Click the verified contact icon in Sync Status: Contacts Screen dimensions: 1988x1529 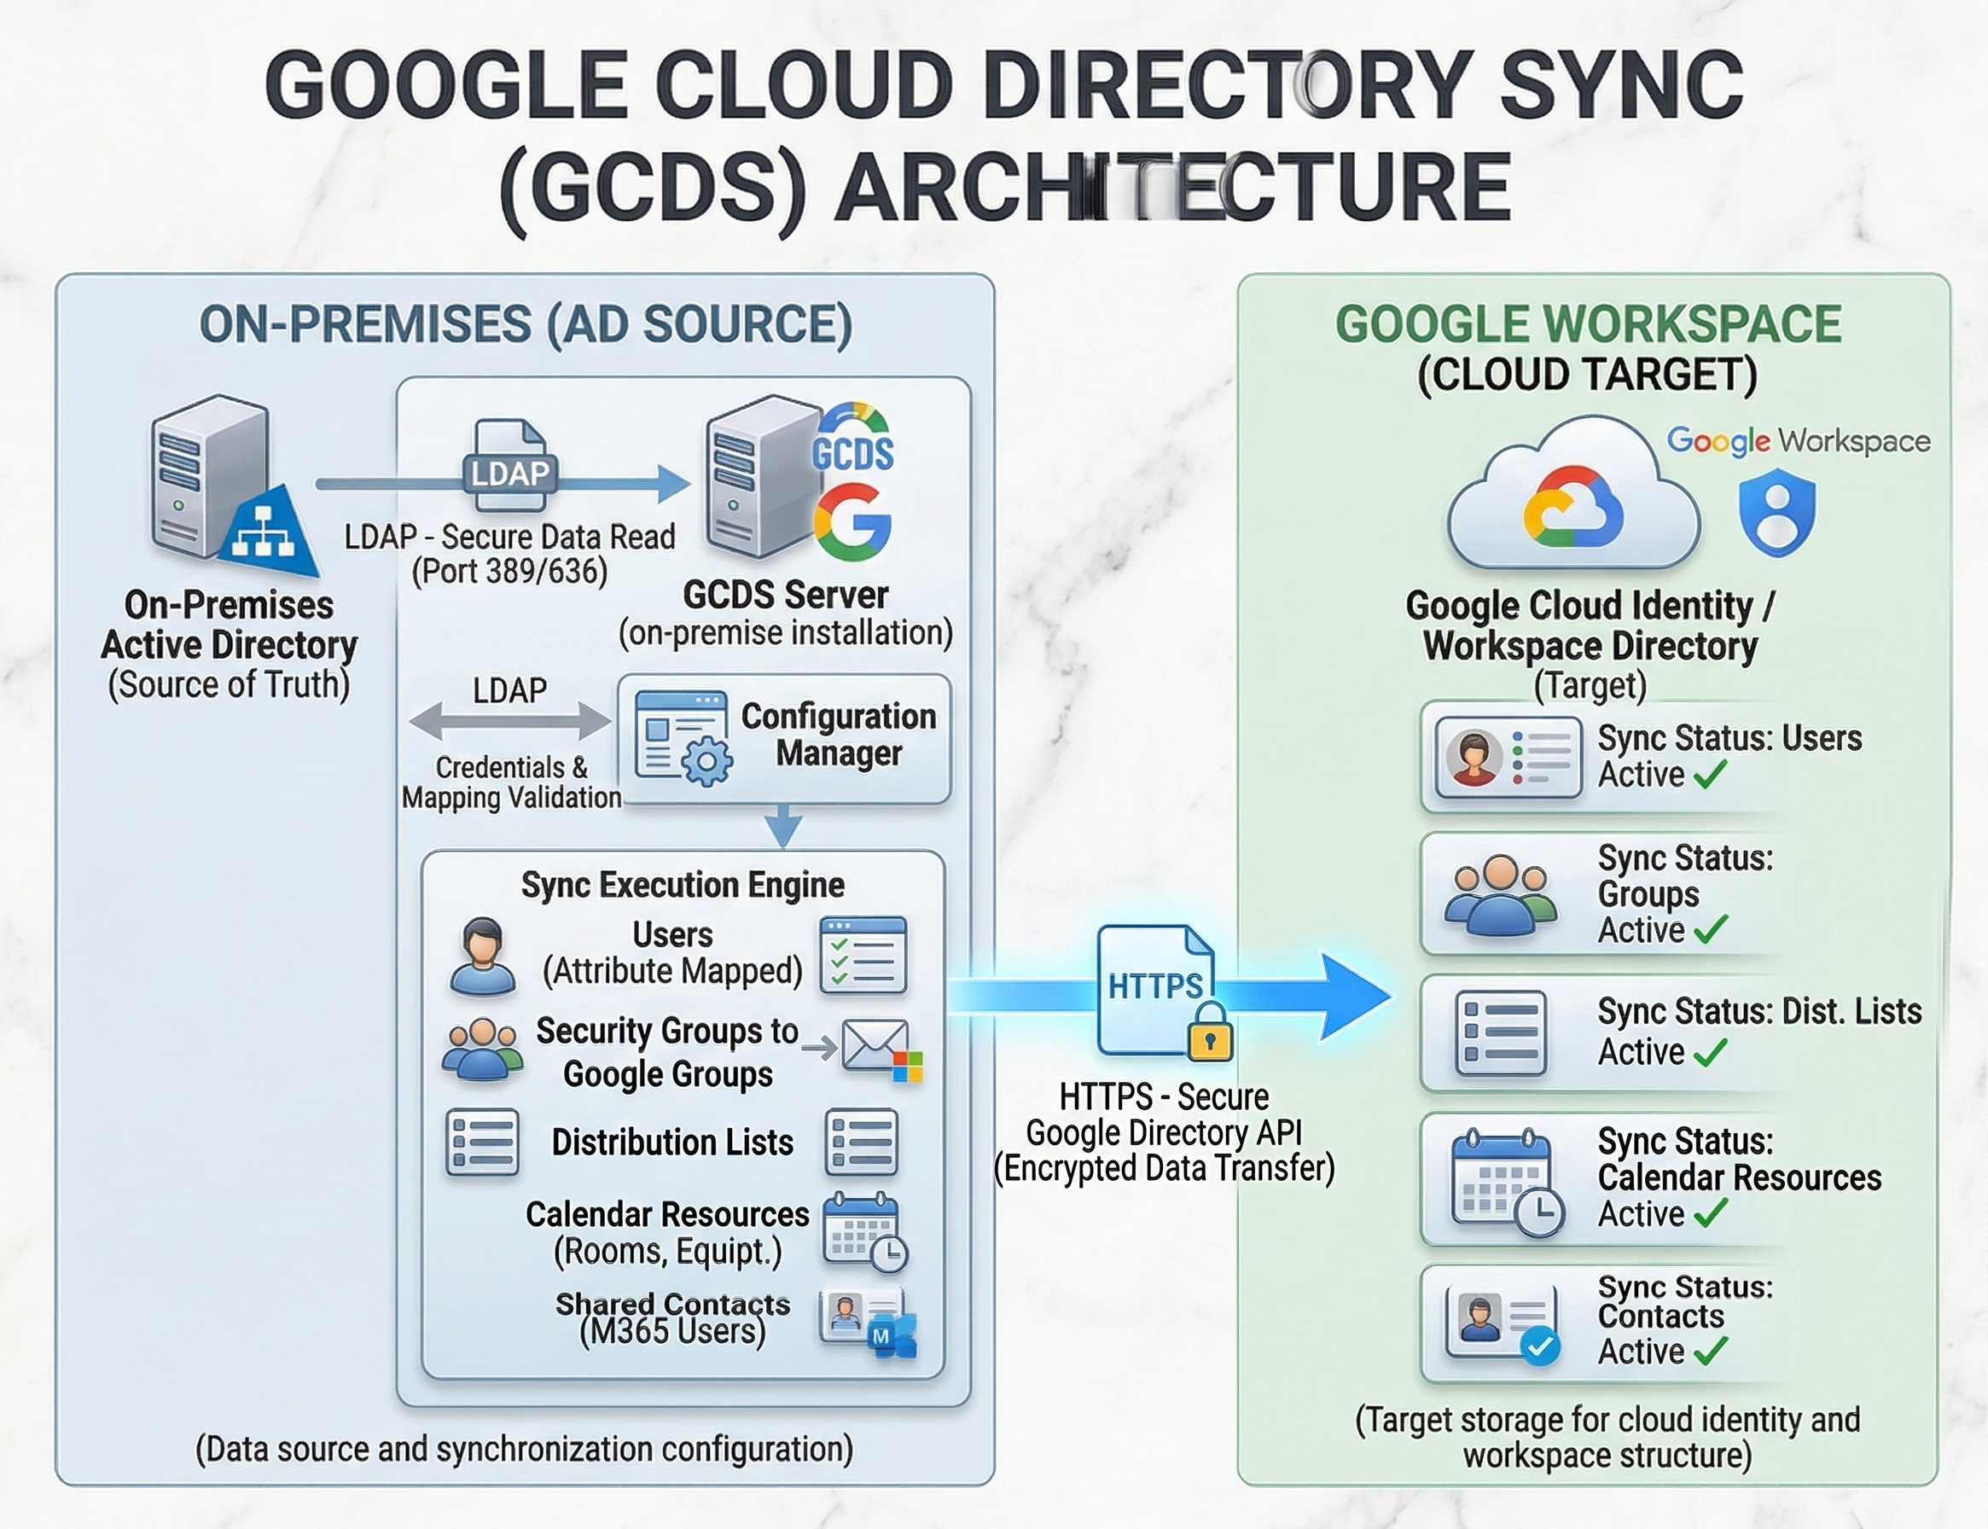pyautogui.click(x=1503, y=1326)
